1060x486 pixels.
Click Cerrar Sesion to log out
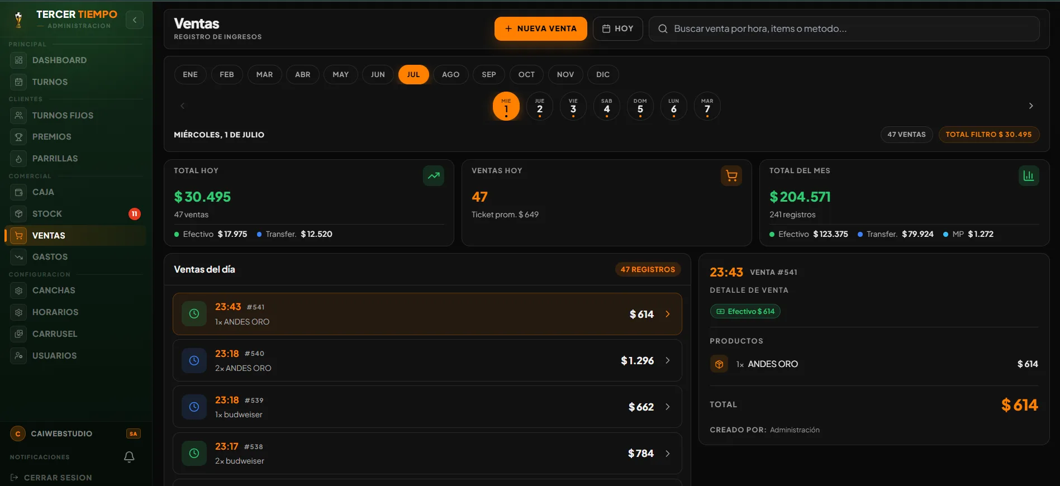51,478
